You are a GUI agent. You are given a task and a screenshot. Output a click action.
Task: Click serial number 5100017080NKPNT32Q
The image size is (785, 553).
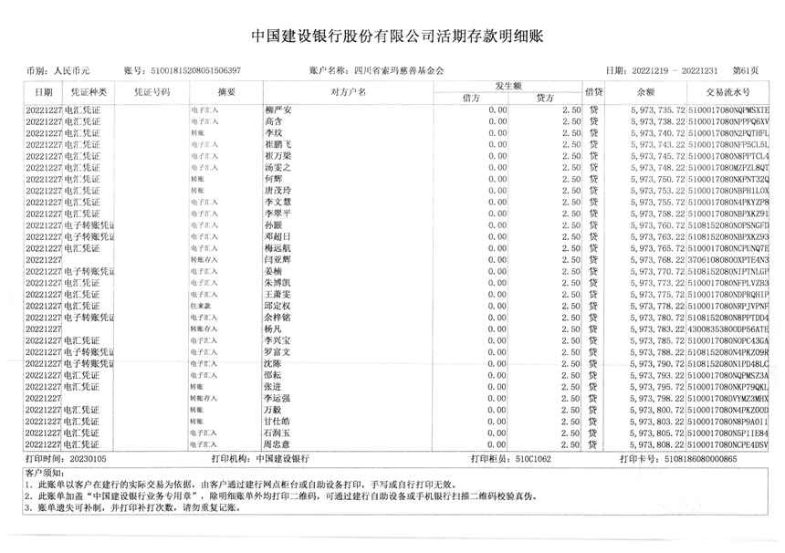(727, 179)
